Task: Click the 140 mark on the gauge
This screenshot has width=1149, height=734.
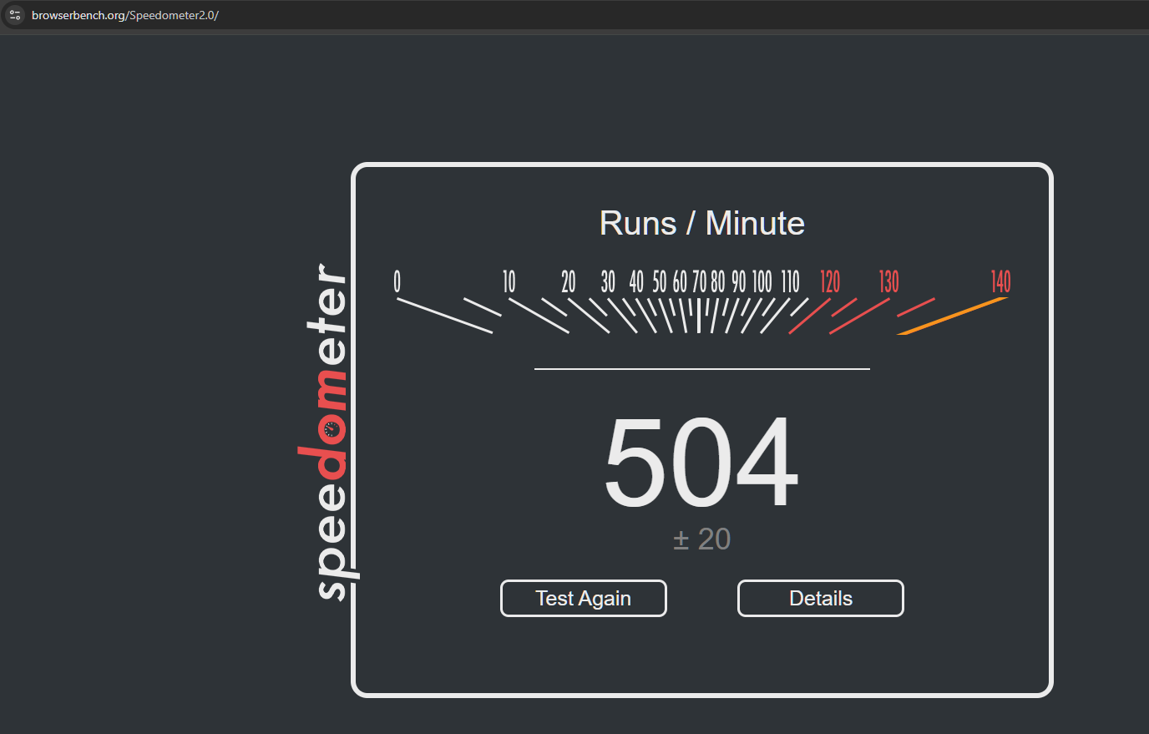Action: point(1000,281)
